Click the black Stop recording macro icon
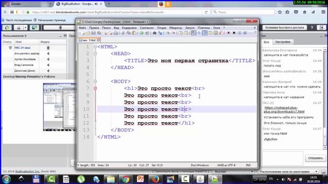Viewport: 328px width, 184px height. click(234, 33)
